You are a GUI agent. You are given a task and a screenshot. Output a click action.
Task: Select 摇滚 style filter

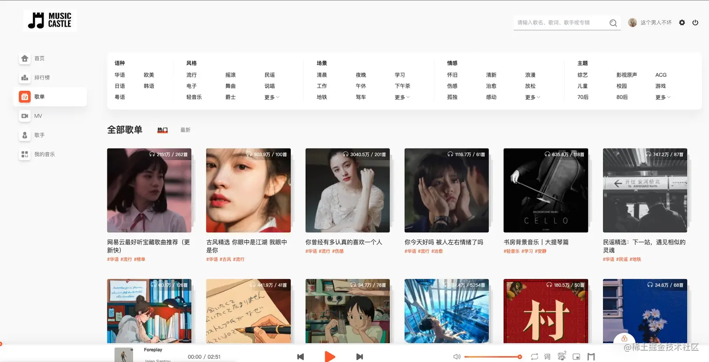click(x=230, y=75)
